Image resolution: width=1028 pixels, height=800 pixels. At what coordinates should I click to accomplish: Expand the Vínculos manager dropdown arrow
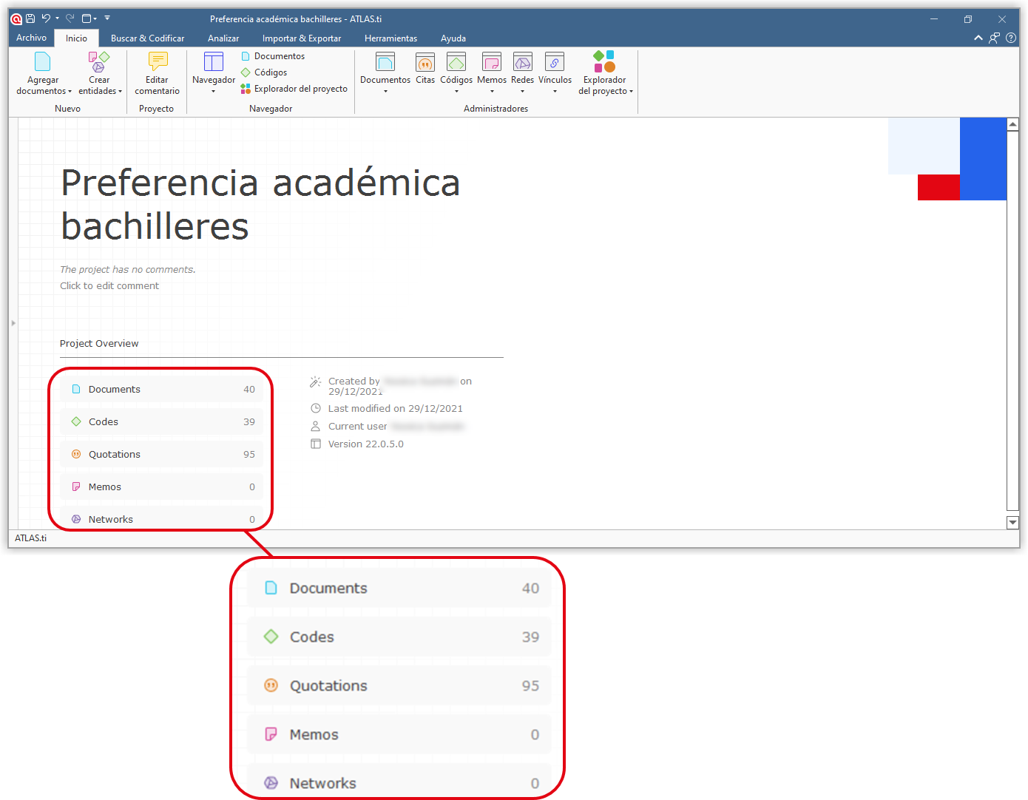coord(555,92)
